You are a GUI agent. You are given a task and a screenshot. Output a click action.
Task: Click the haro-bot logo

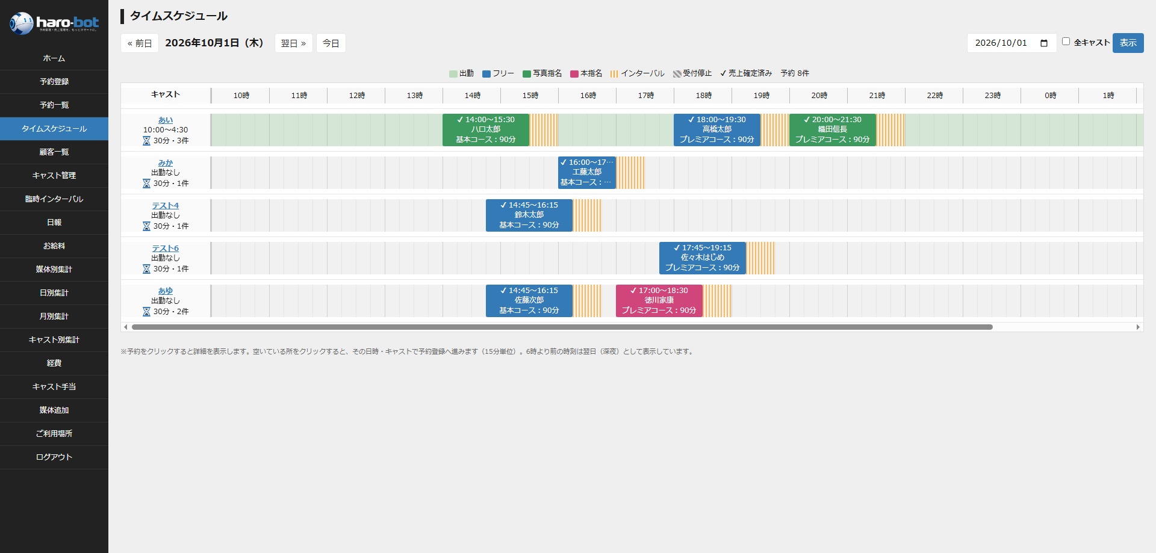pyautogui.click(x=54, y=23)
